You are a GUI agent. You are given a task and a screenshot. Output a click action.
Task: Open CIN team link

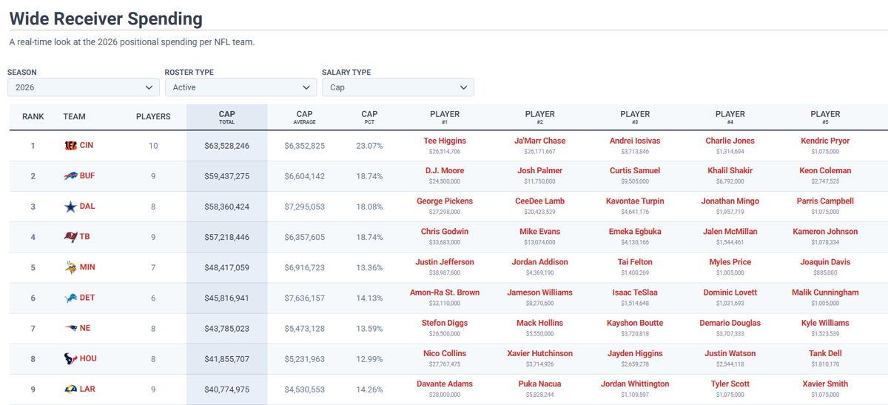coord(87,146)
